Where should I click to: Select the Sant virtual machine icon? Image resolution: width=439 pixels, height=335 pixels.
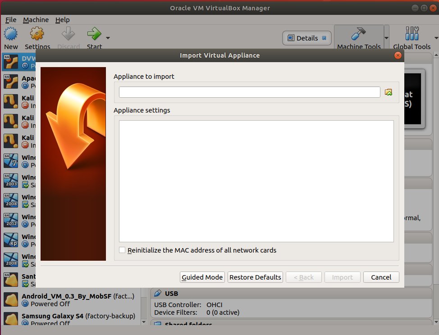(x=11, y=280)
